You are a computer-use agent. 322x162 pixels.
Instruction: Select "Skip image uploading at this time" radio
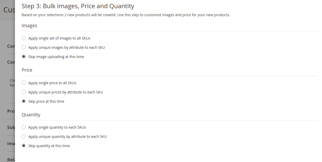[x=24, y=57]
